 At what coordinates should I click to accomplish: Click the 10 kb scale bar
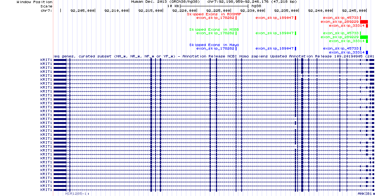coord(214,6)
